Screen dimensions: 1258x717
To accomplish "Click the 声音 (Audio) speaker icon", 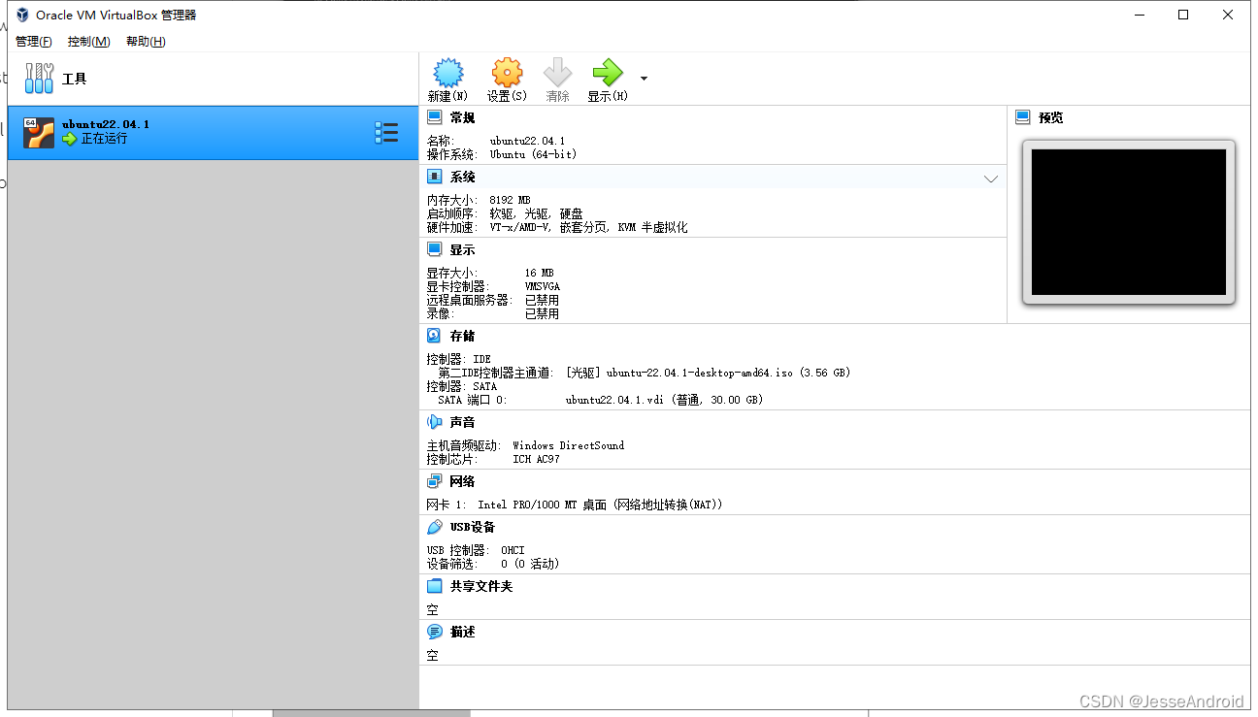I will coord(434,422).
